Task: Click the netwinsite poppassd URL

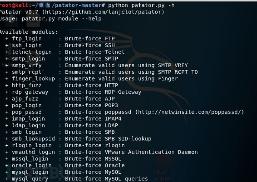Action: 190,112
